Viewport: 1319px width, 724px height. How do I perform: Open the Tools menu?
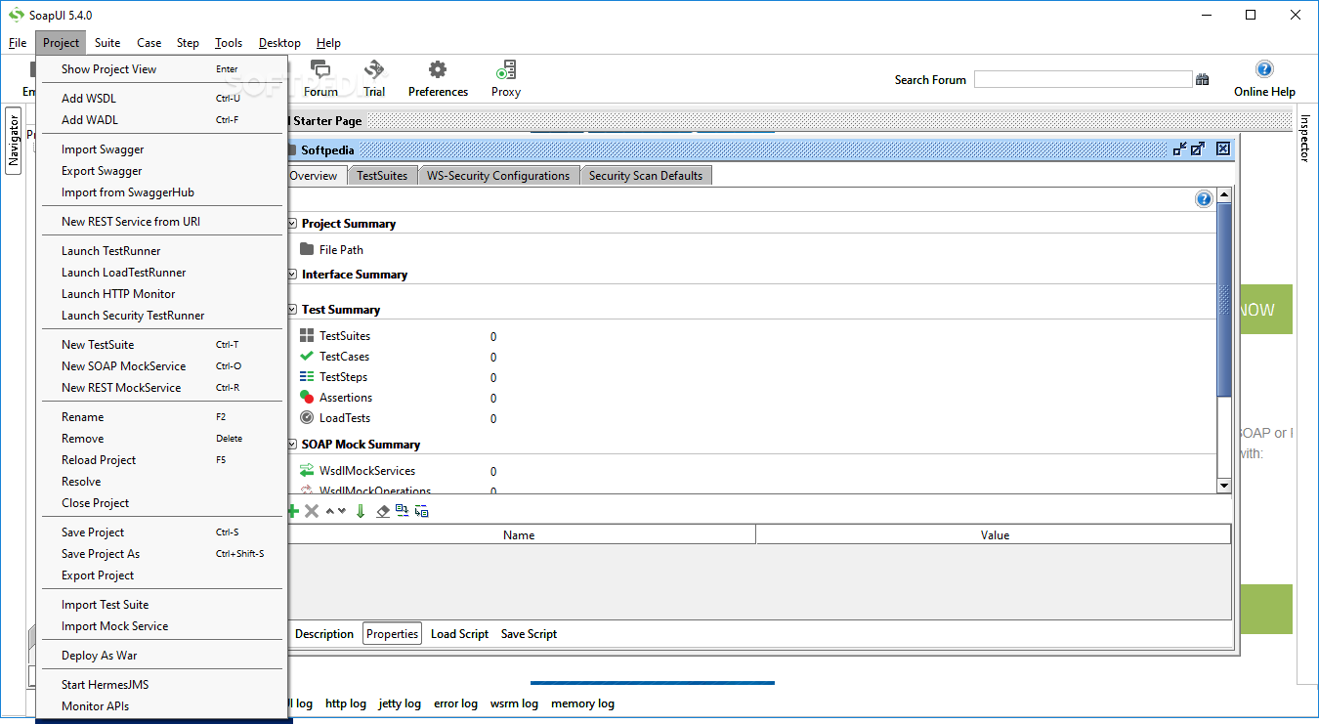(229, 43)
